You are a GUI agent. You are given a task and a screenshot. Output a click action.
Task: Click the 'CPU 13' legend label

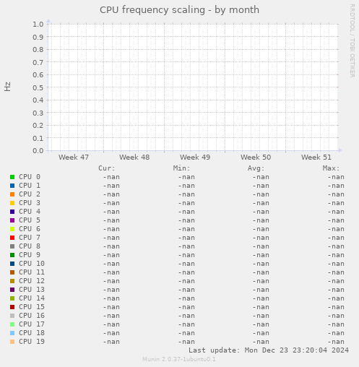point(32,290)
